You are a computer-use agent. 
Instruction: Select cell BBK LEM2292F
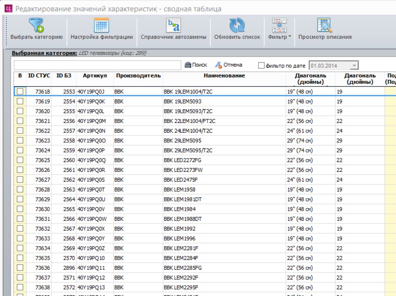click(x=224, y=278)
